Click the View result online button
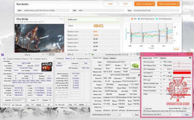The height and width of the screenshot is (120, 194). coord(168,4)
